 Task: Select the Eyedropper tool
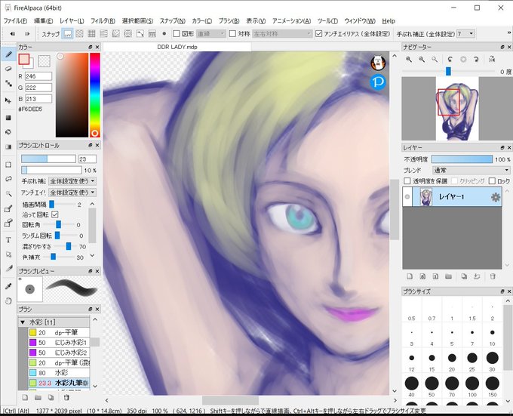8,286
